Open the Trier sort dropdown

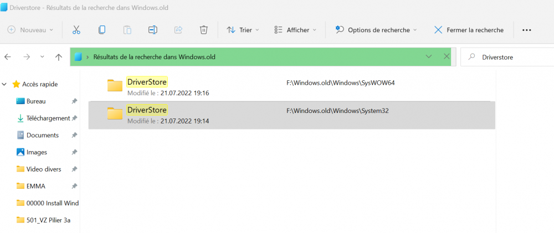pos(244,30)
